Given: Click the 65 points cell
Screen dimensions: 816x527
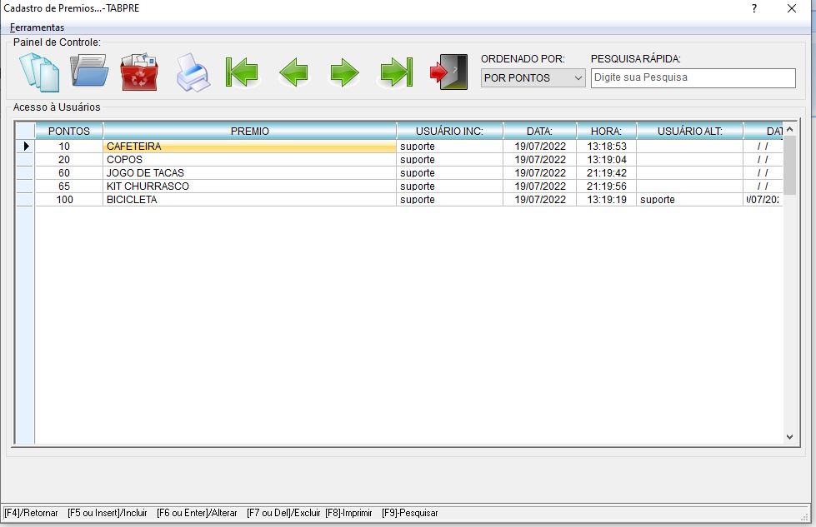Looking at the screenshot, I should (x=69, y=186).
